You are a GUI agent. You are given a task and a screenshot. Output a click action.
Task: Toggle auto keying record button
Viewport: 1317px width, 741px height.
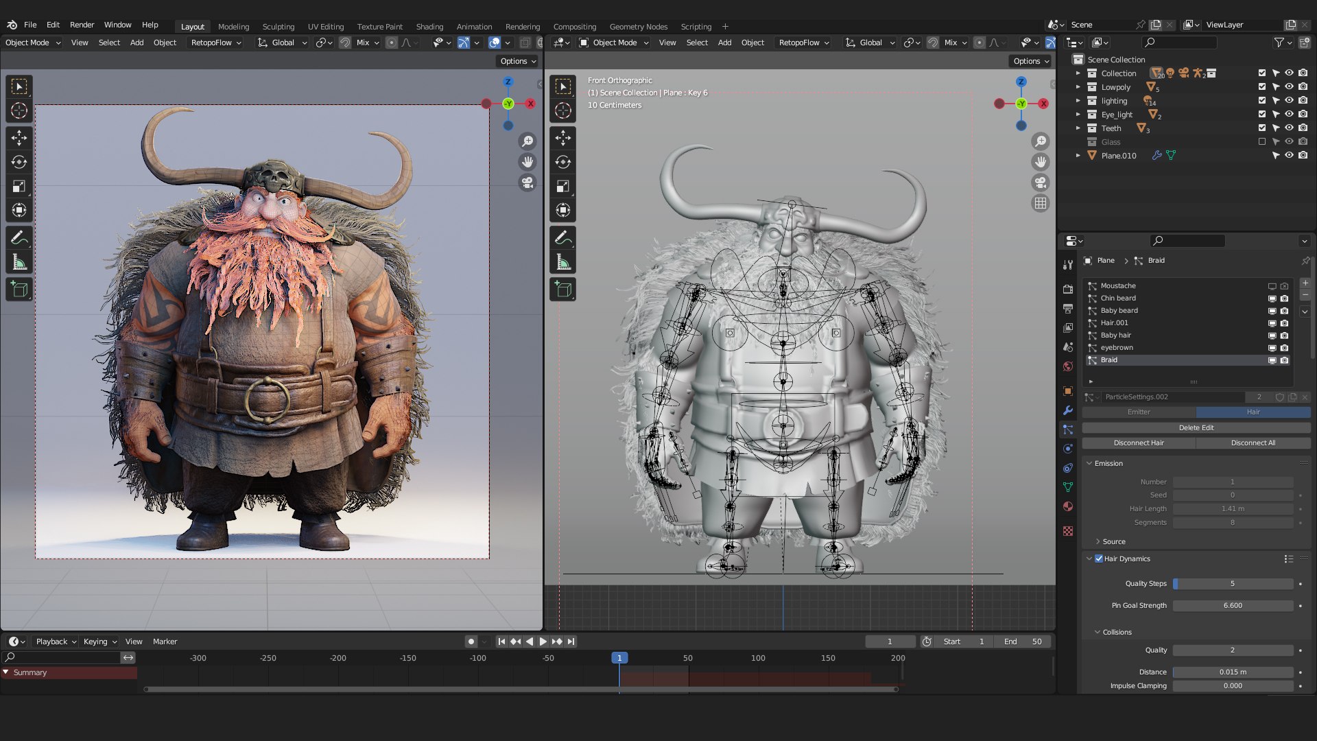click(x=471, y=642)
